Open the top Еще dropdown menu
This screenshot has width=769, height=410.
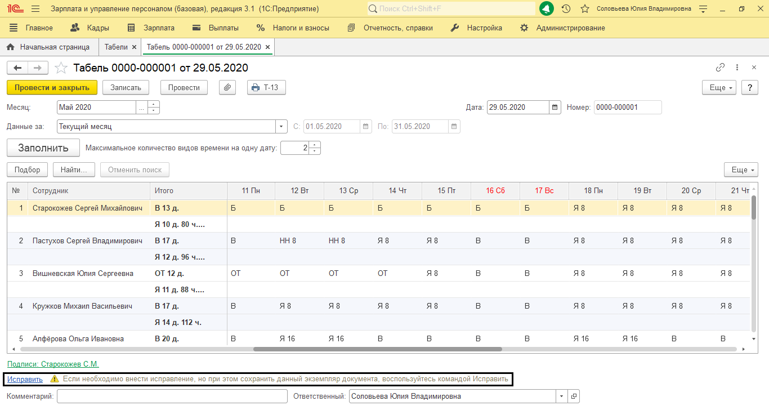coord(719,88)
